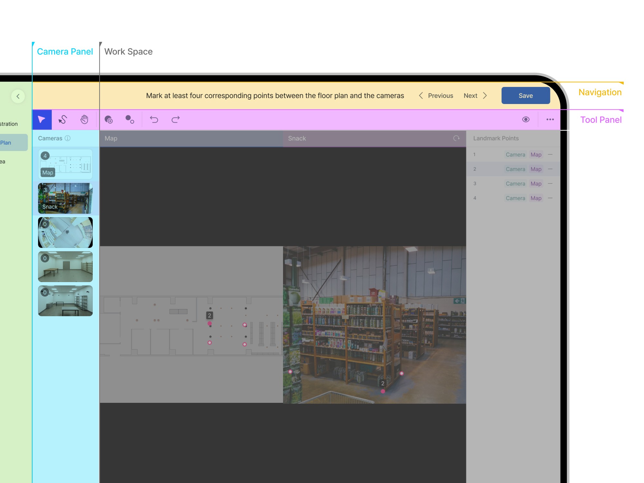Select the Snack camera thumbnail
Screen dimensions: 644x483
coord(65,198)
